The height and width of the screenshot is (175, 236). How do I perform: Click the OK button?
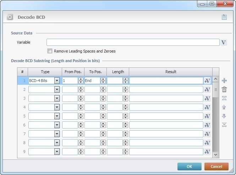(189, 166)
